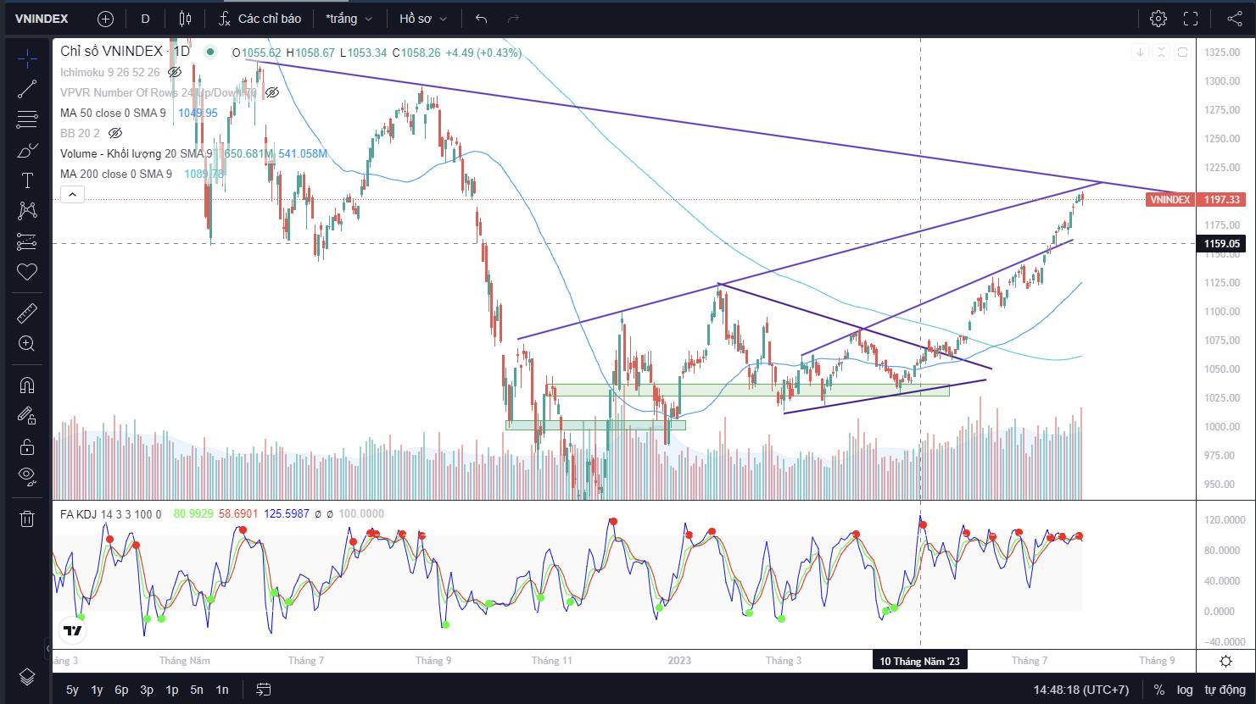Open the "Hồ sơ" dropdown
The height and width of the screenshot is (704, 1256).
tap(422, 19)
